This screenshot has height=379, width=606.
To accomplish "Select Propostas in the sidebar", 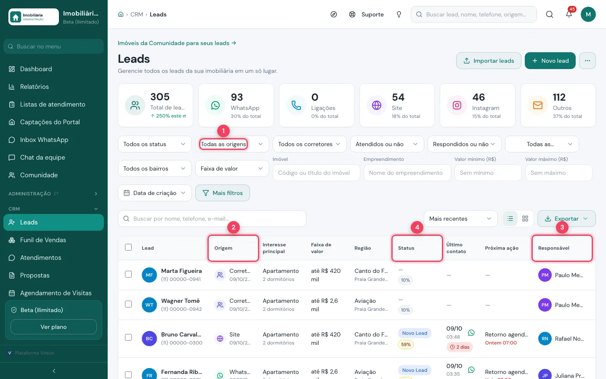I will click(x=53, y=275).
